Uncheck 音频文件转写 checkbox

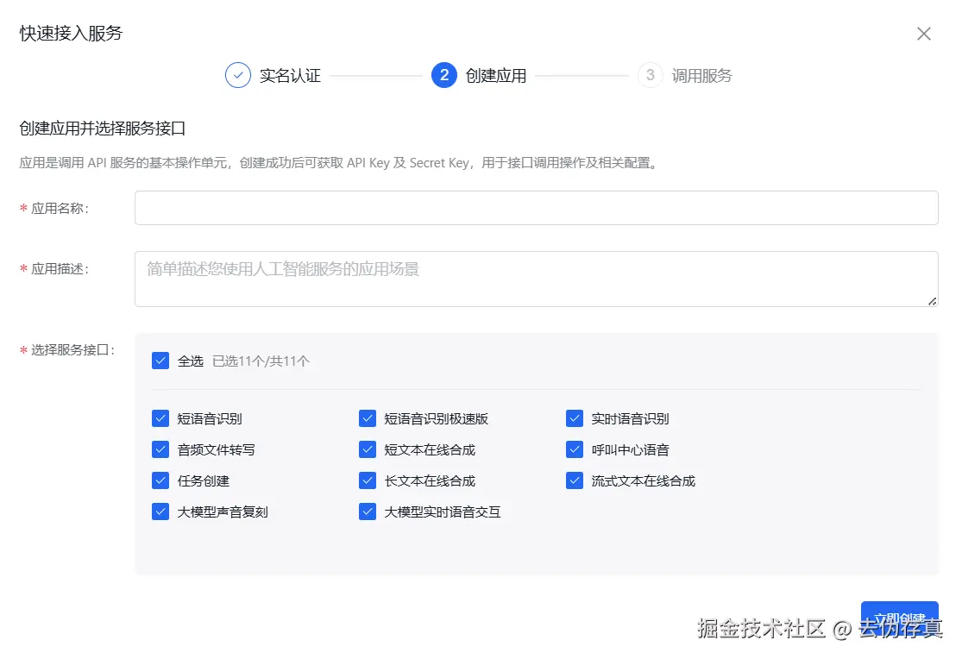click(160, 449)
